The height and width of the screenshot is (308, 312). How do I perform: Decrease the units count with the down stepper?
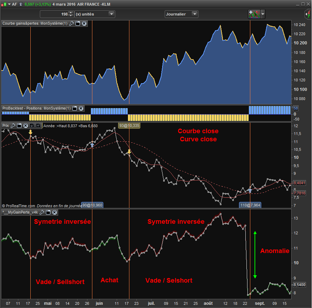[71, 16]
